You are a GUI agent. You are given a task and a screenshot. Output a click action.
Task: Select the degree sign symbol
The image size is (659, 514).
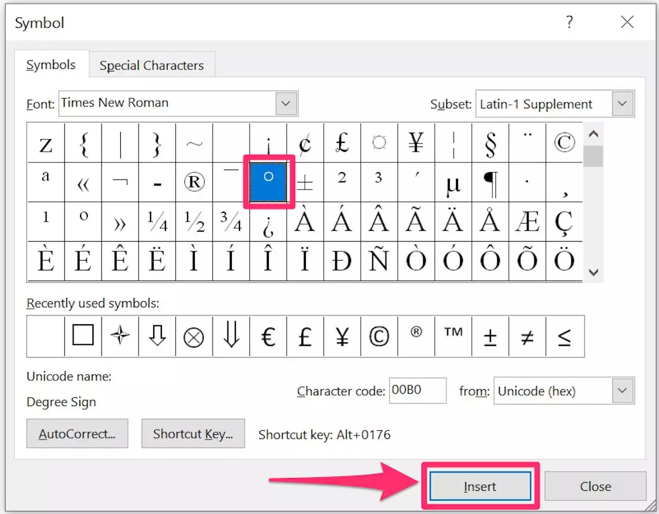click(268, 182)
